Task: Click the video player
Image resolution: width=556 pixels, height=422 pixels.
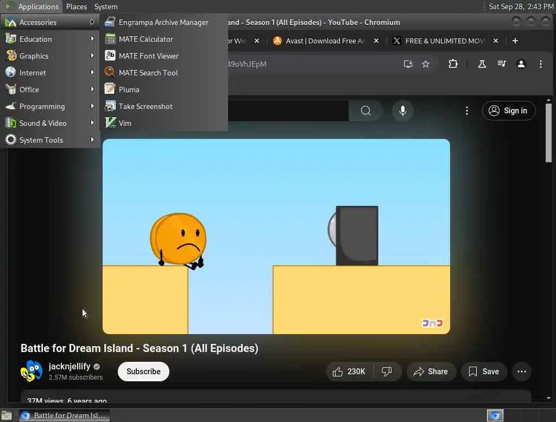Action: (276, 236)
